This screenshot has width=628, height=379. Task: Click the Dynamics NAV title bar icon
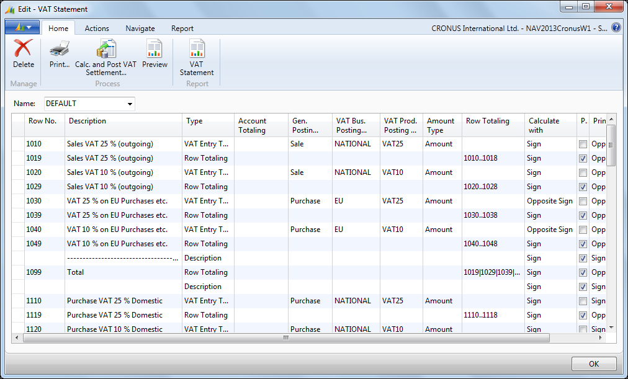[10, 9]
